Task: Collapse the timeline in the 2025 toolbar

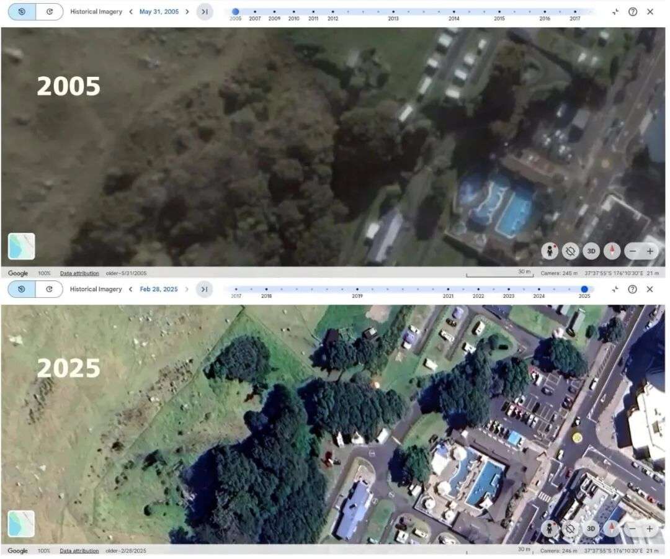Action: [615, 289]
